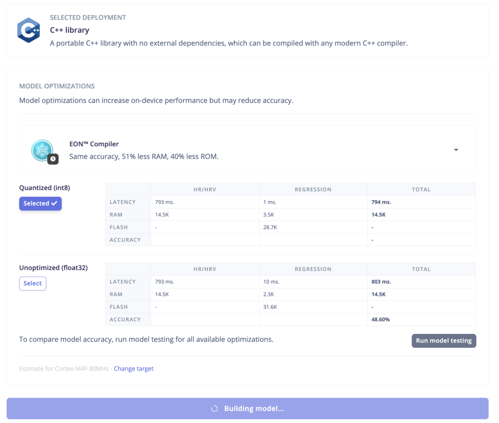Click the float32 total latency 803 ms cell

tap(422, 282)
